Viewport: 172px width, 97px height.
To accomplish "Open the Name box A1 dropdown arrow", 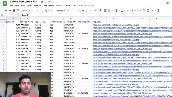I will click(13, 15).
